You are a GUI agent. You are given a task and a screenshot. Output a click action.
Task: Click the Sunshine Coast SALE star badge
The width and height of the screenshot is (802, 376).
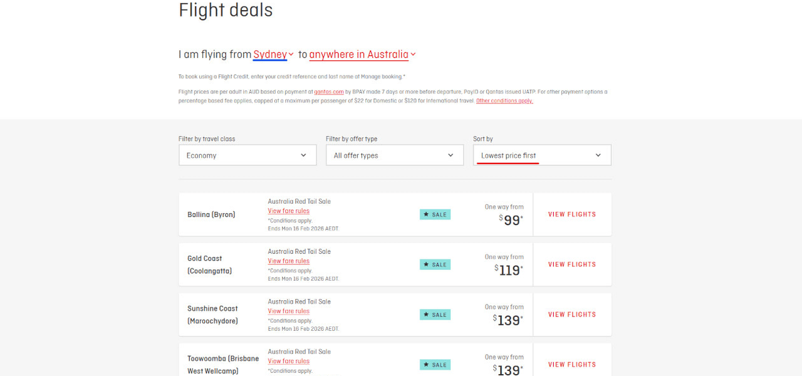(x=435, y=315)
